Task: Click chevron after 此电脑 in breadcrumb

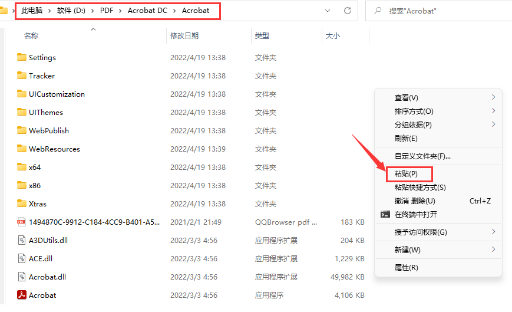Action: pyautogui.click(x=49, y=11)
